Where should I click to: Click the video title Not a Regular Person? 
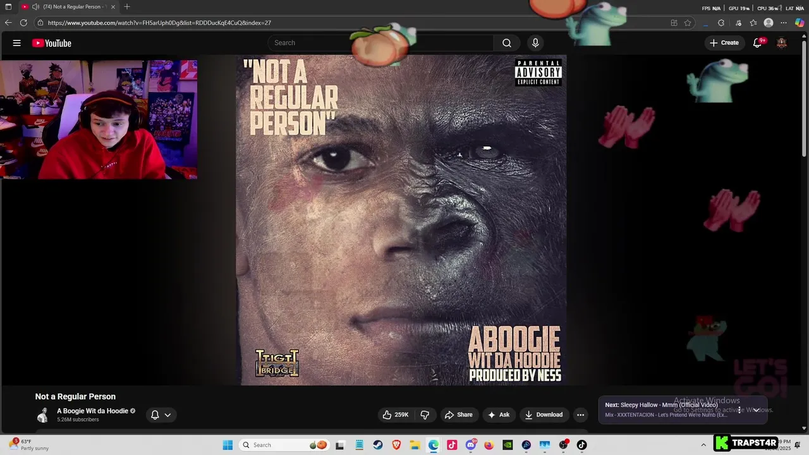pyautogui.click(x=75, y=397)
